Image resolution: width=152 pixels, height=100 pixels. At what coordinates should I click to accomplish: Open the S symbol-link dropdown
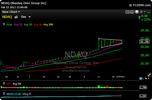click(128, 12)
